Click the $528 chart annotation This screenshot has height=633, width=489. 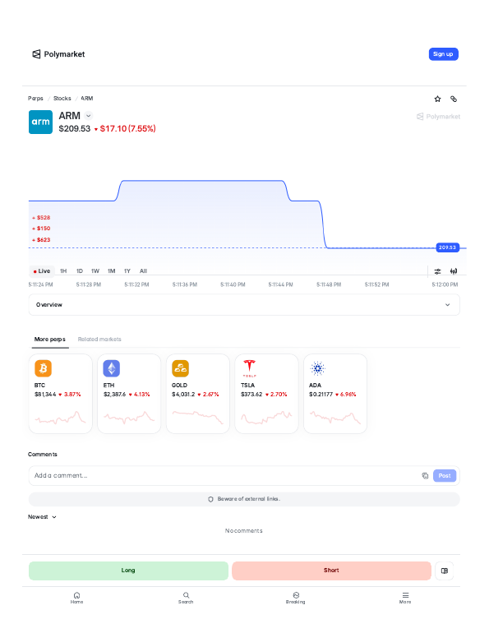click(41, 218)
